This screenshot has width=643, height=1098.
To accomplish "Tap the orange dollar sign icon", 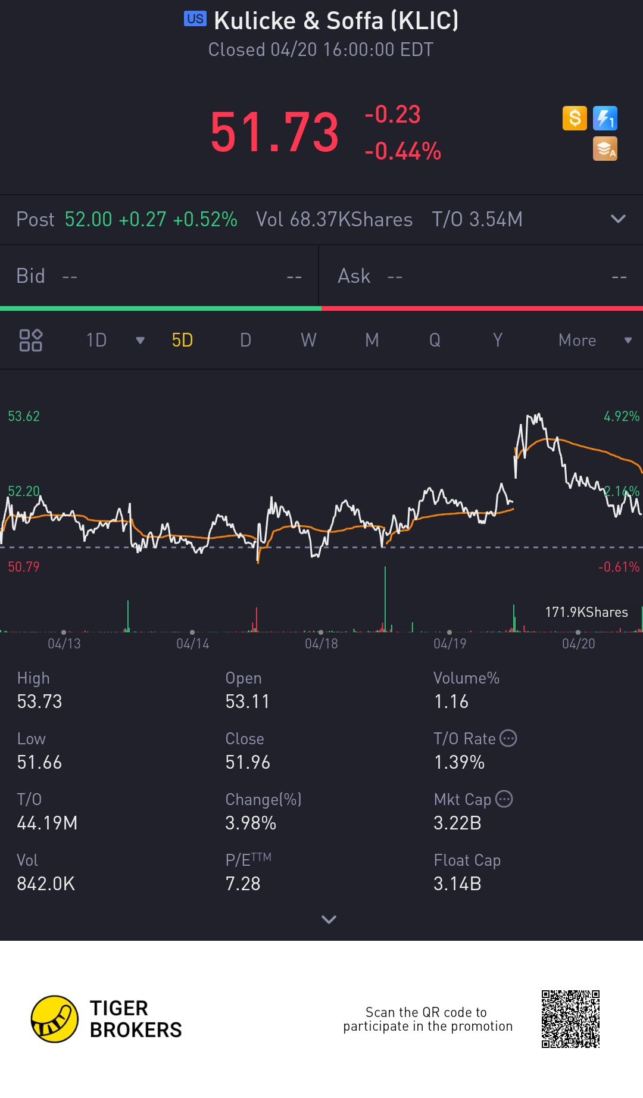I will click(x=575, y=118).
